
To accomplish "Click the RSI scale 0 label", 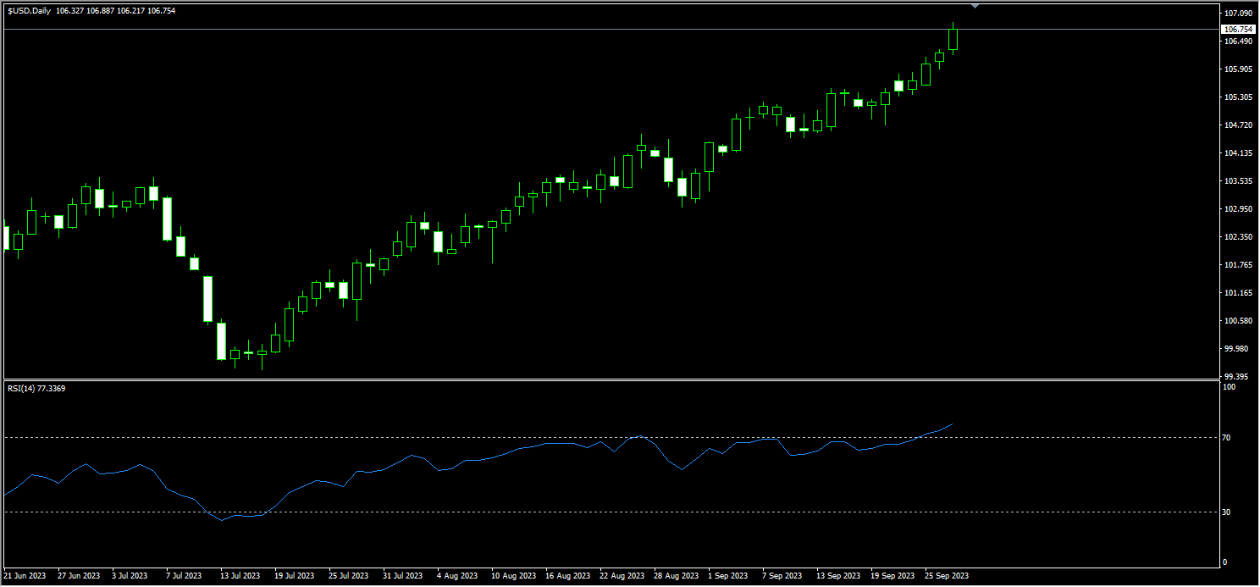I will (x=1225, y=562).
